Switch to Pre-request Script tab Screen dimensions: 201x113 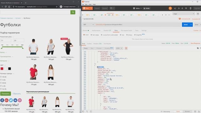126,30
